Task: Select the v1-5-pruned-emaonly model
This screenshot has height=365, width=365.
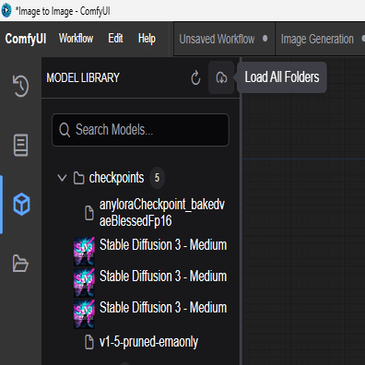Action: [x=148, y=342]
